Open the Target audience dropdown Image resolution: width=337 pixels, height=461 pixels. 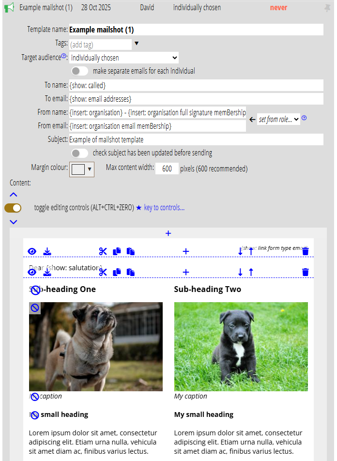(x=124, y=58)
